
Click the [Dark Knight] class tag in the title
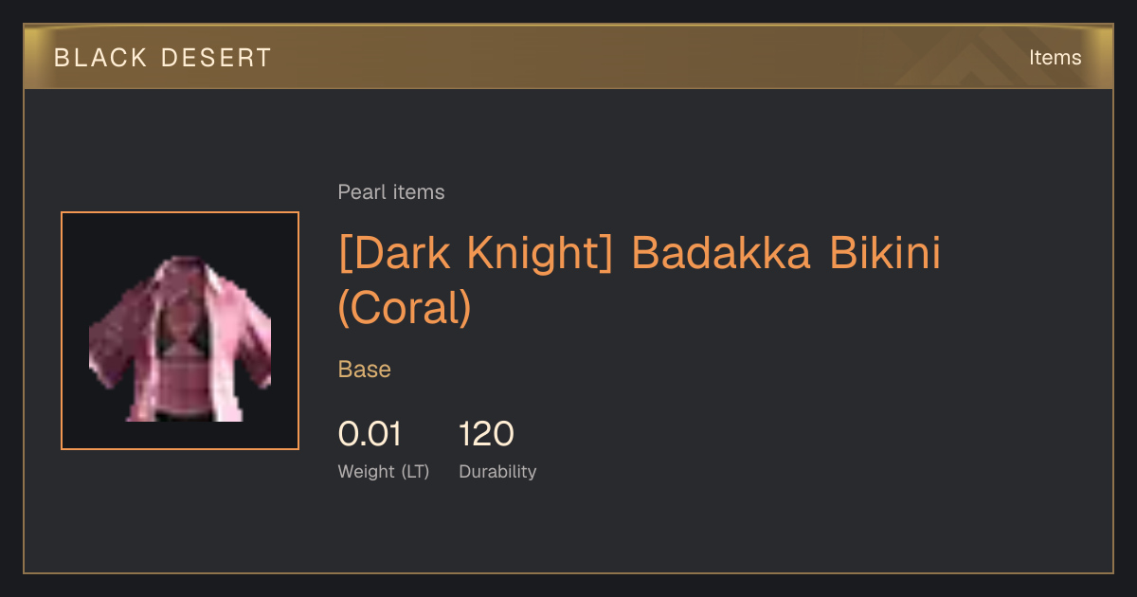(478, 253)
